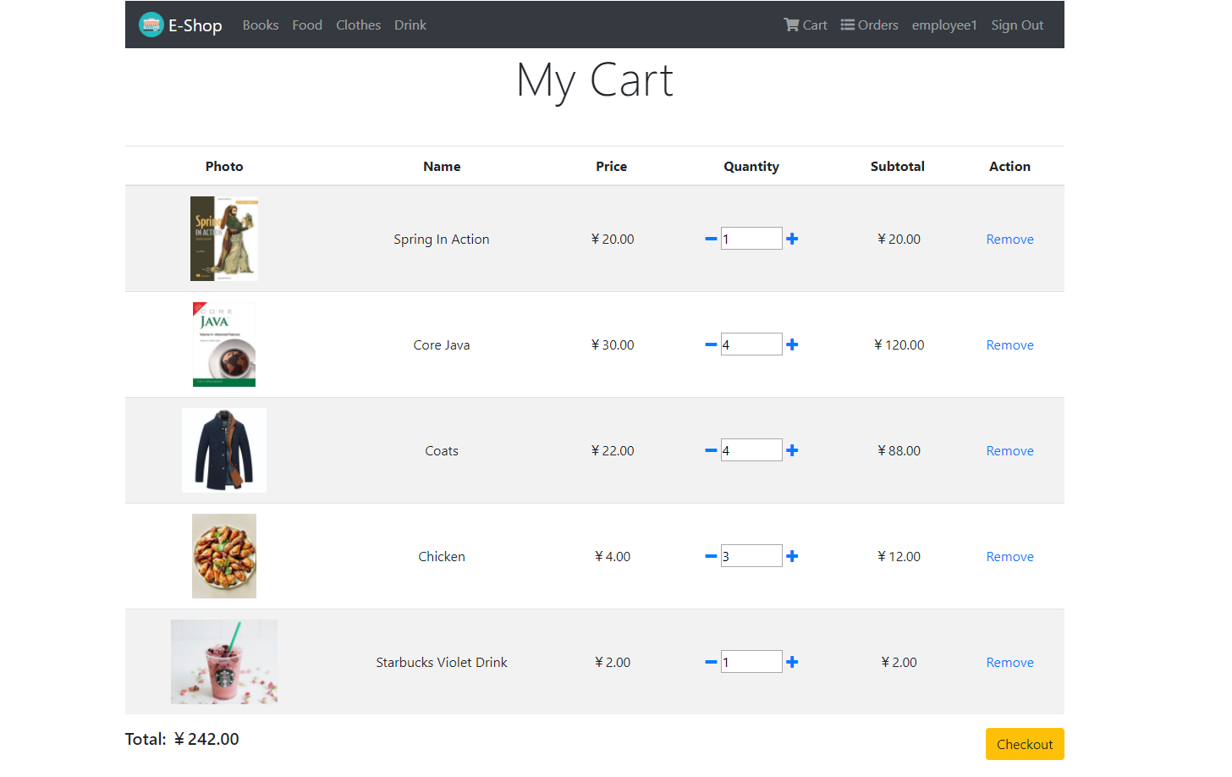Increase quantity of Chicken
The width and height of the screenshot is (1232, 777).
(792, 556)
